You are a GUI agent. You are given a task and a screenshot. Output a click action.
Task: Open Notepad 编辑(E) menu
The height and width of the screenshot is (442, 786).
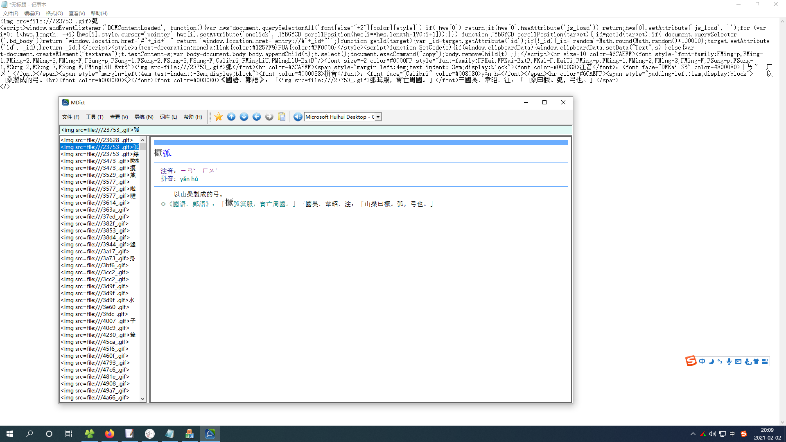point(32,14)
